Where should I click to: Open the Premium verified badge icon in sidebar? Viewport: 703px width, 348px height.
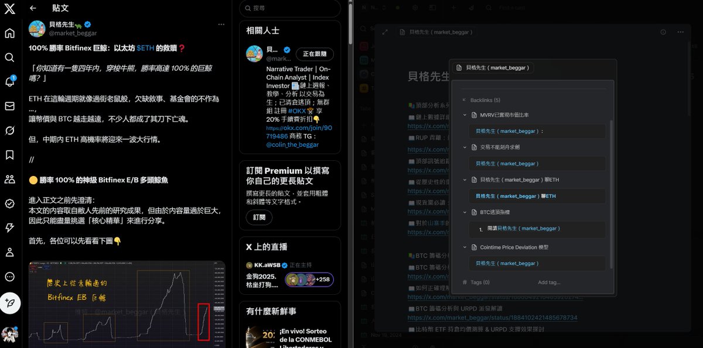coord(9,204)
